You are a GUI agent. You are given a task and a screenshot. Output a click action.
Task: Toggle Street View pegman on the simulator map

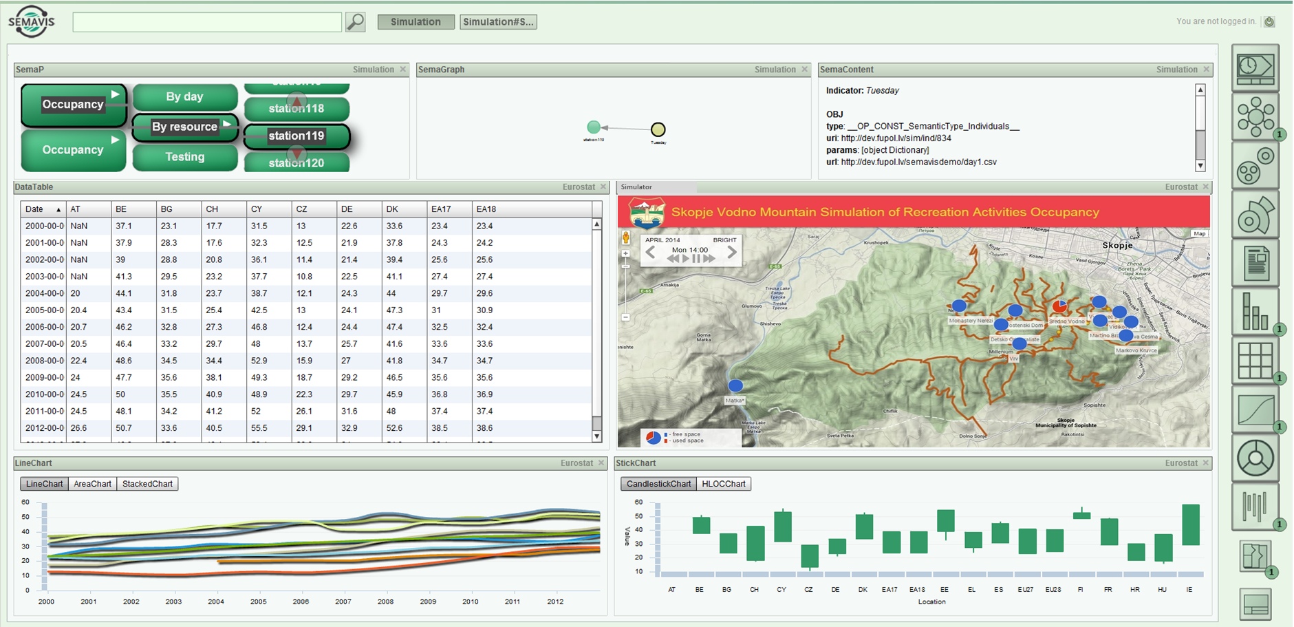tap(626, 238)
